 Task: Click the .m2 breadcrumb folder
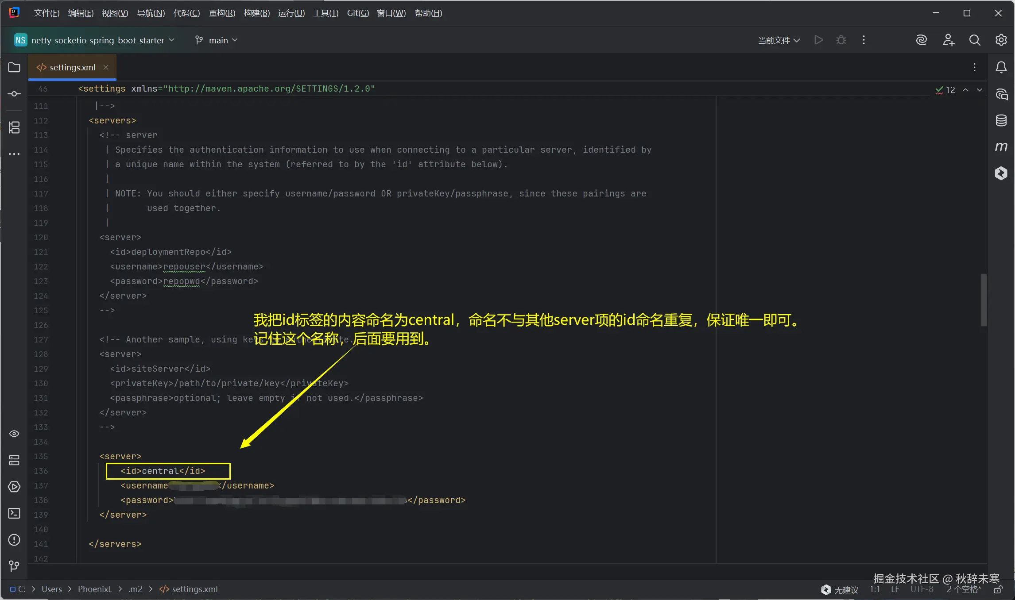(136, 589)
